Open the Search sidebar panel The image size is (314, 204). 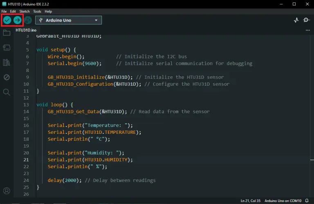(x=7, y=92)
